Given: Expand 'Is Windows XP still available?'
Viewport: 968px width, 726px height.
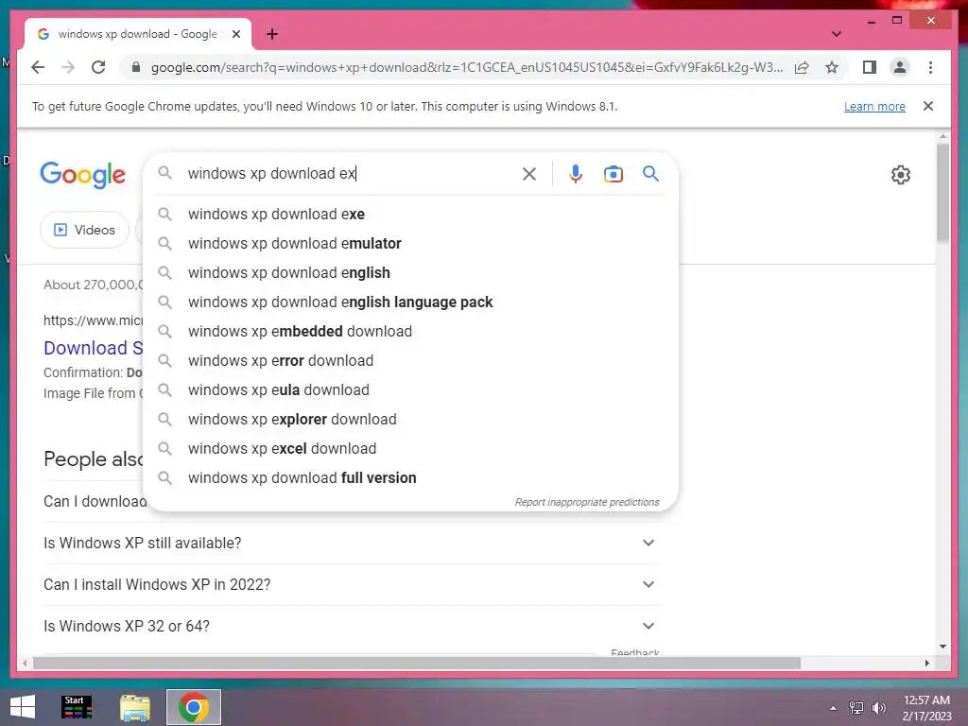Looking at the screenshot, I should pyautogui.click(x=351, y=543).
